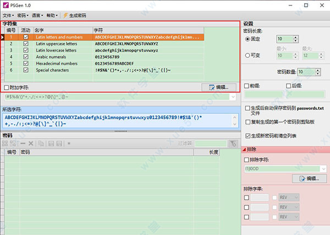Image resolution: width=330 pixels, height=235 pixels.
Task: Expand the first REV dropdown
Action: point(296,197)
